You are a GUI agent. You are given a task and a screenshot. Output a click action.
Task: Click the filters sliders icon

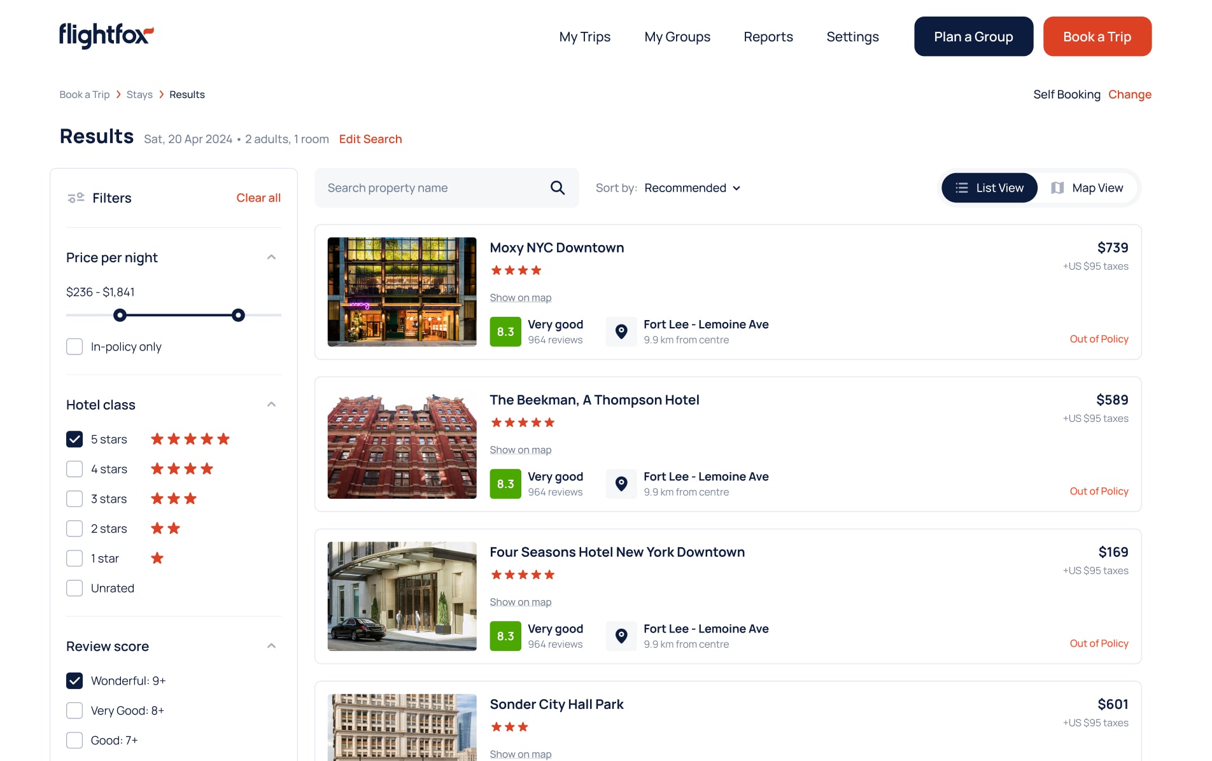pos(76,198)
